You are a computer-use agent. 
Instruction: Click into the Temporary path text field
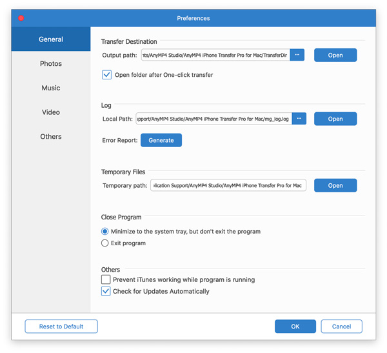tap(228, 186)
